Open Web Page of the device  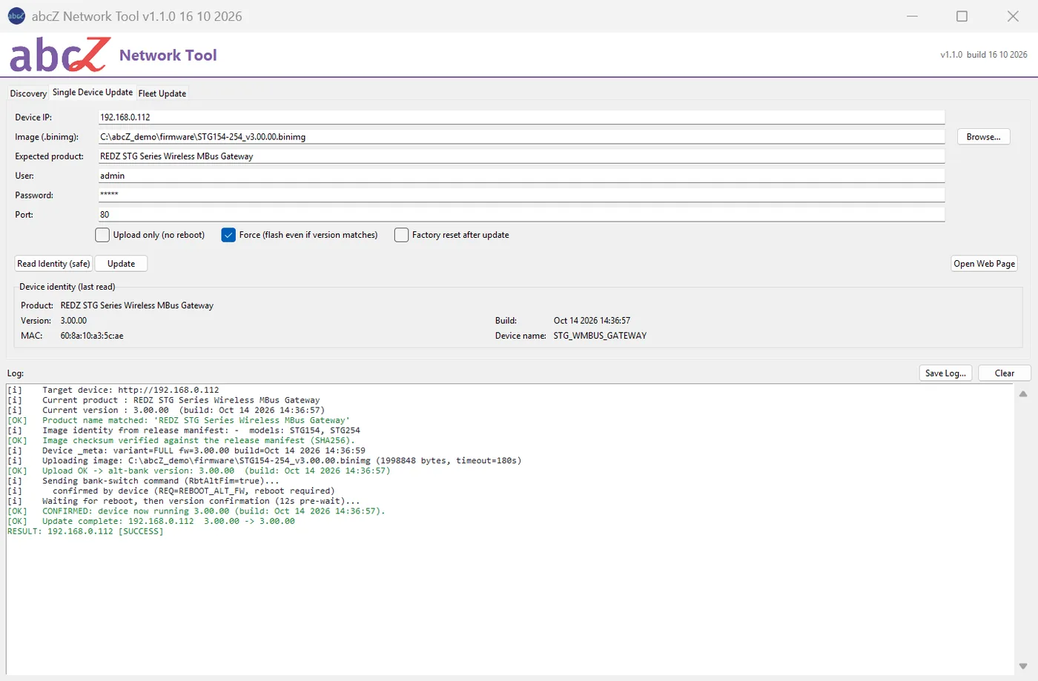[x=984, y=264]
